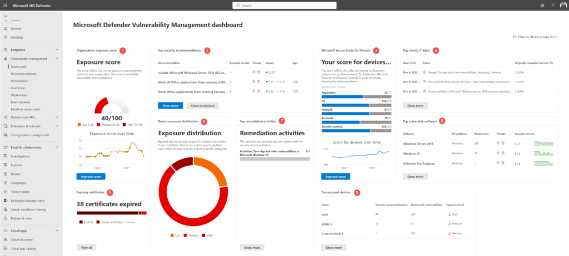Click the High legend swatch under Exposure distribution

(x=203, y=235)
